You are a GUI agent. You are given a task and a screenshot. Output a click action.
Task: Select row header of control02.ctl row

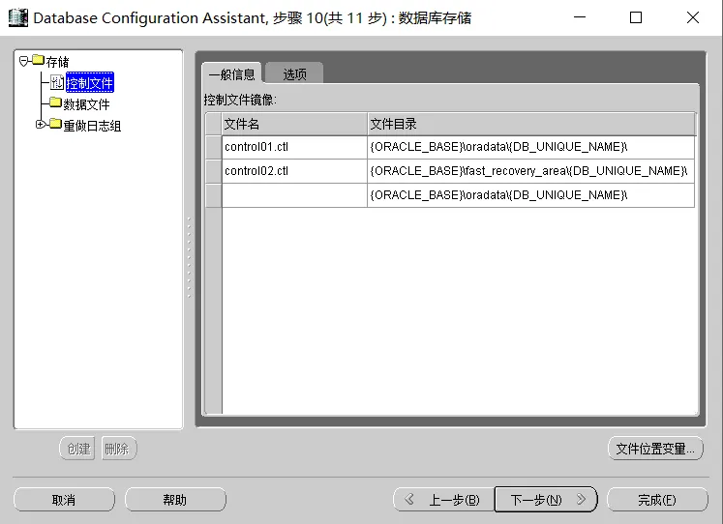click(x=214, y=171)
